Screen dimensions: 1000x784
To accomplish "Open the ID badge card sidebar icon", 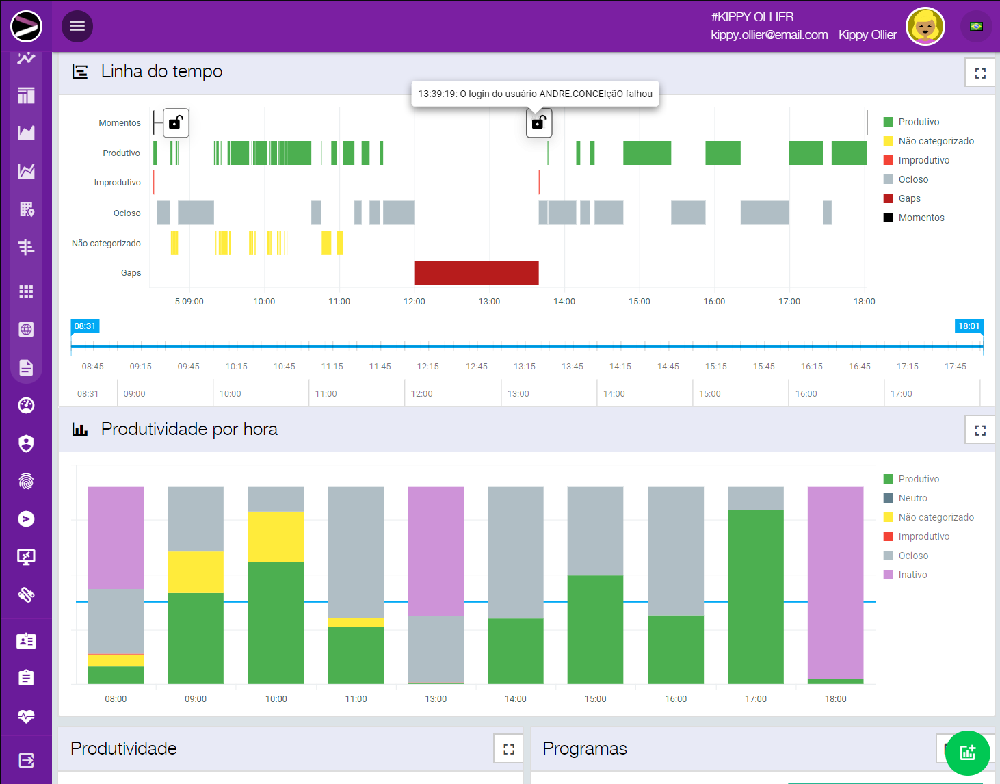I will coord(26,641).
